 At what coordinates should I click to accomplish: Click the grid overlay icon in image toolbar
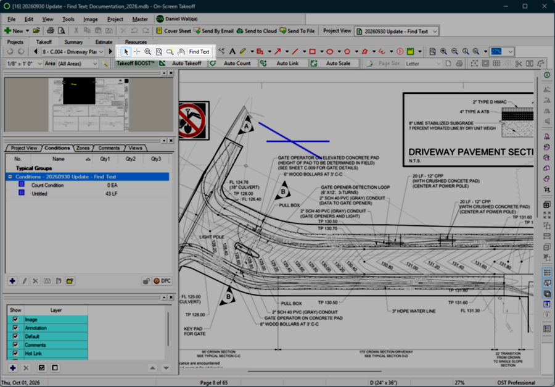point(496,64)
